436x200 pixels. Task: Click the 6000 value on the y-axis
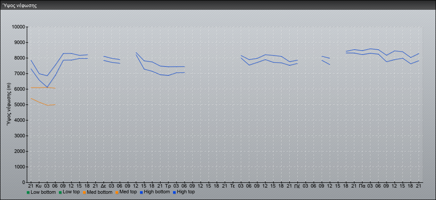pyautogui.click(x=20, y=89)
